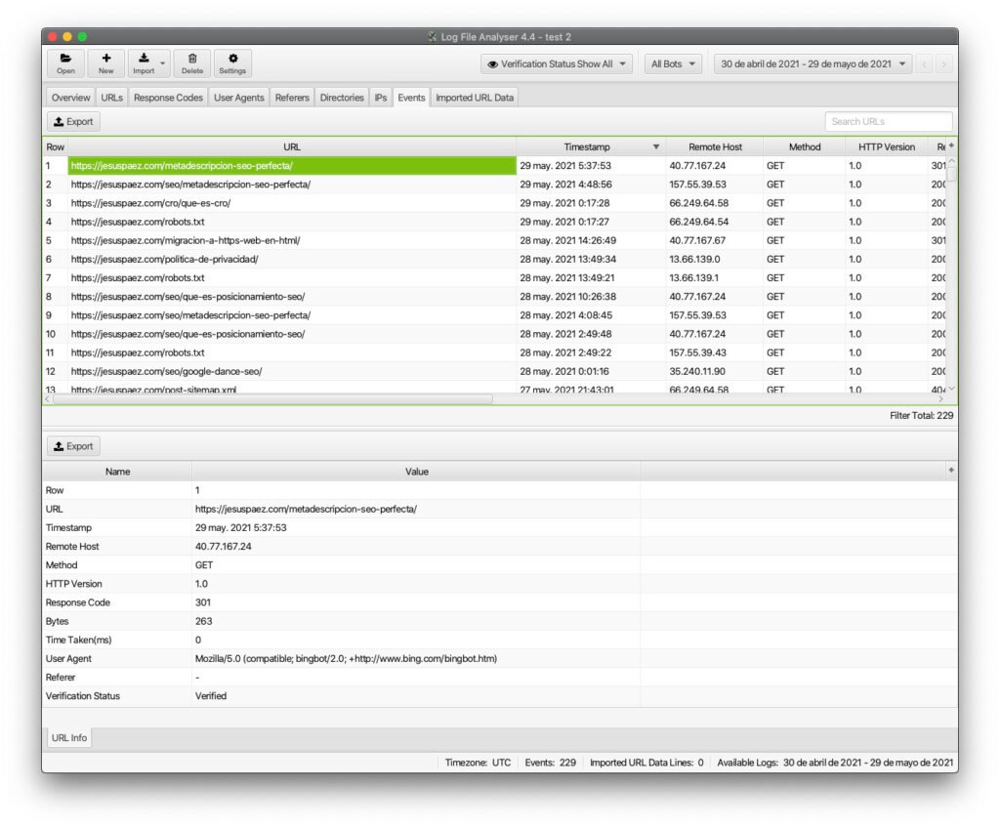Click the yellow minimize window button

click(x=67, y=37)
